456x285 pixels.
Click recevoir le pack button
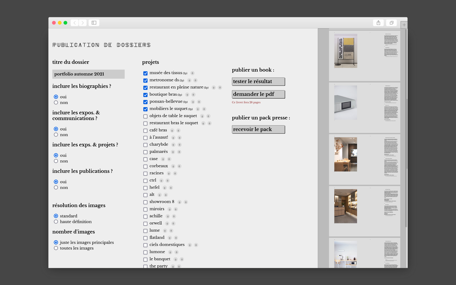[258, 129]
